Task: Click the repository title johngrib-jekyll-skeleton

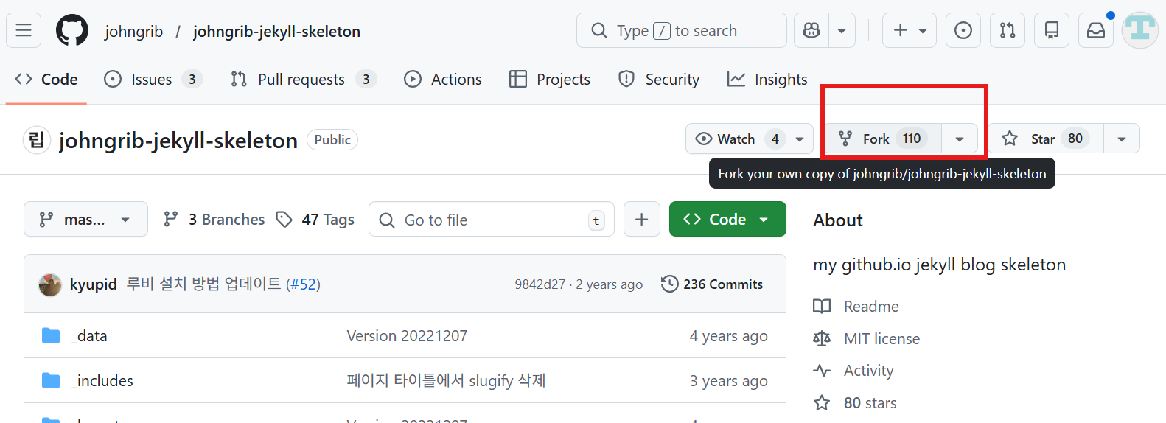Action: point(178,140)
